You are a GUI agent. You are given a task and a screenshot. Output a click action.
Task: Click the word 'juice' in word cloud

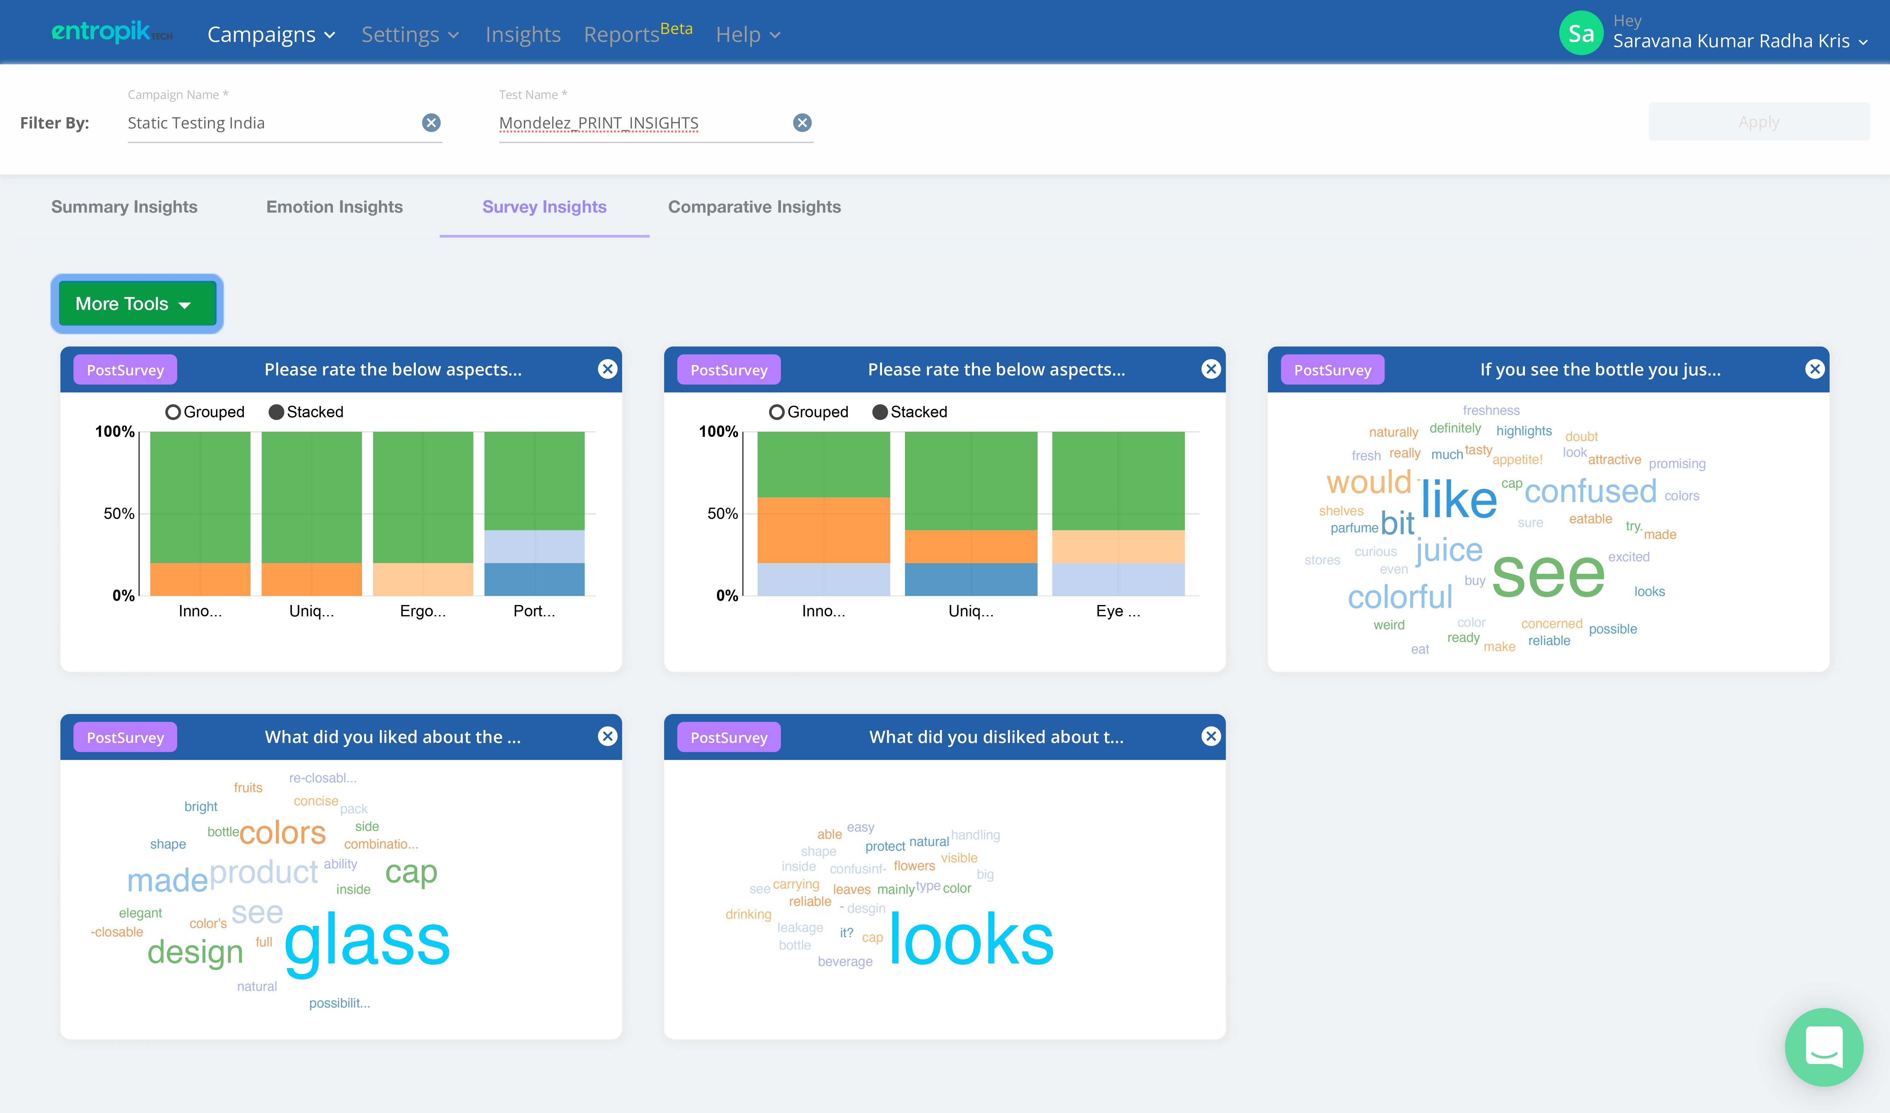[1449, 551]
